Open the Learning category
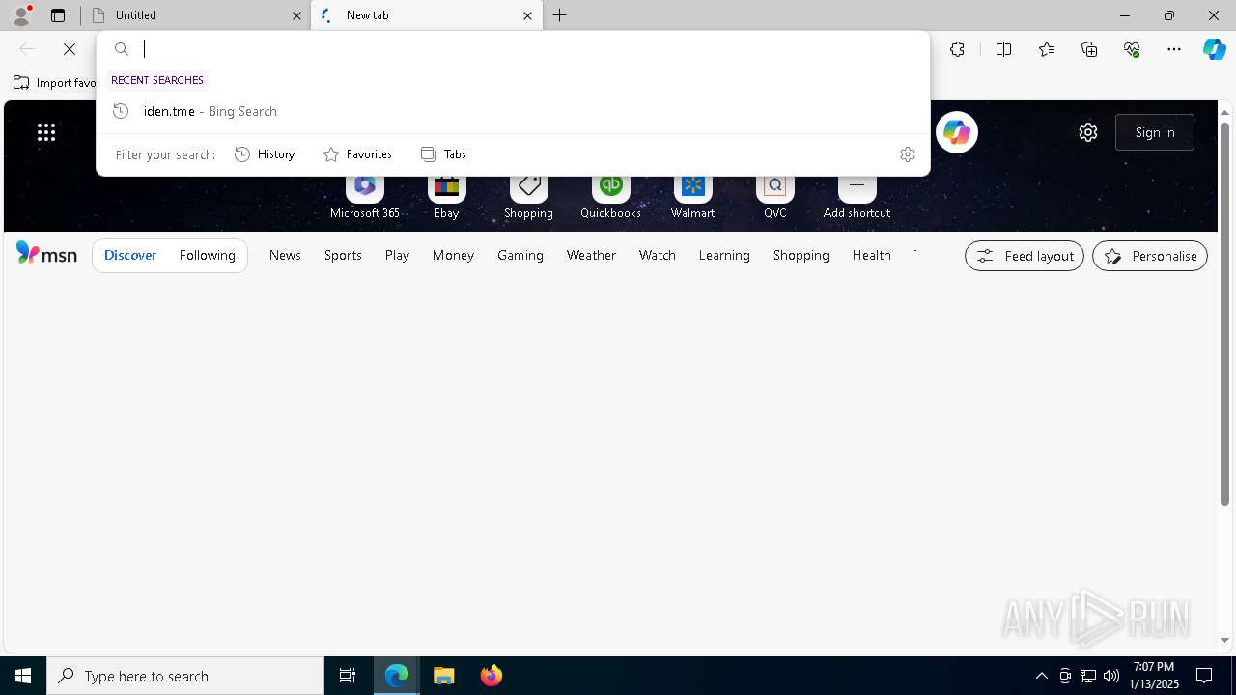This screenshot has height=695, width=1236. (724, 255)
